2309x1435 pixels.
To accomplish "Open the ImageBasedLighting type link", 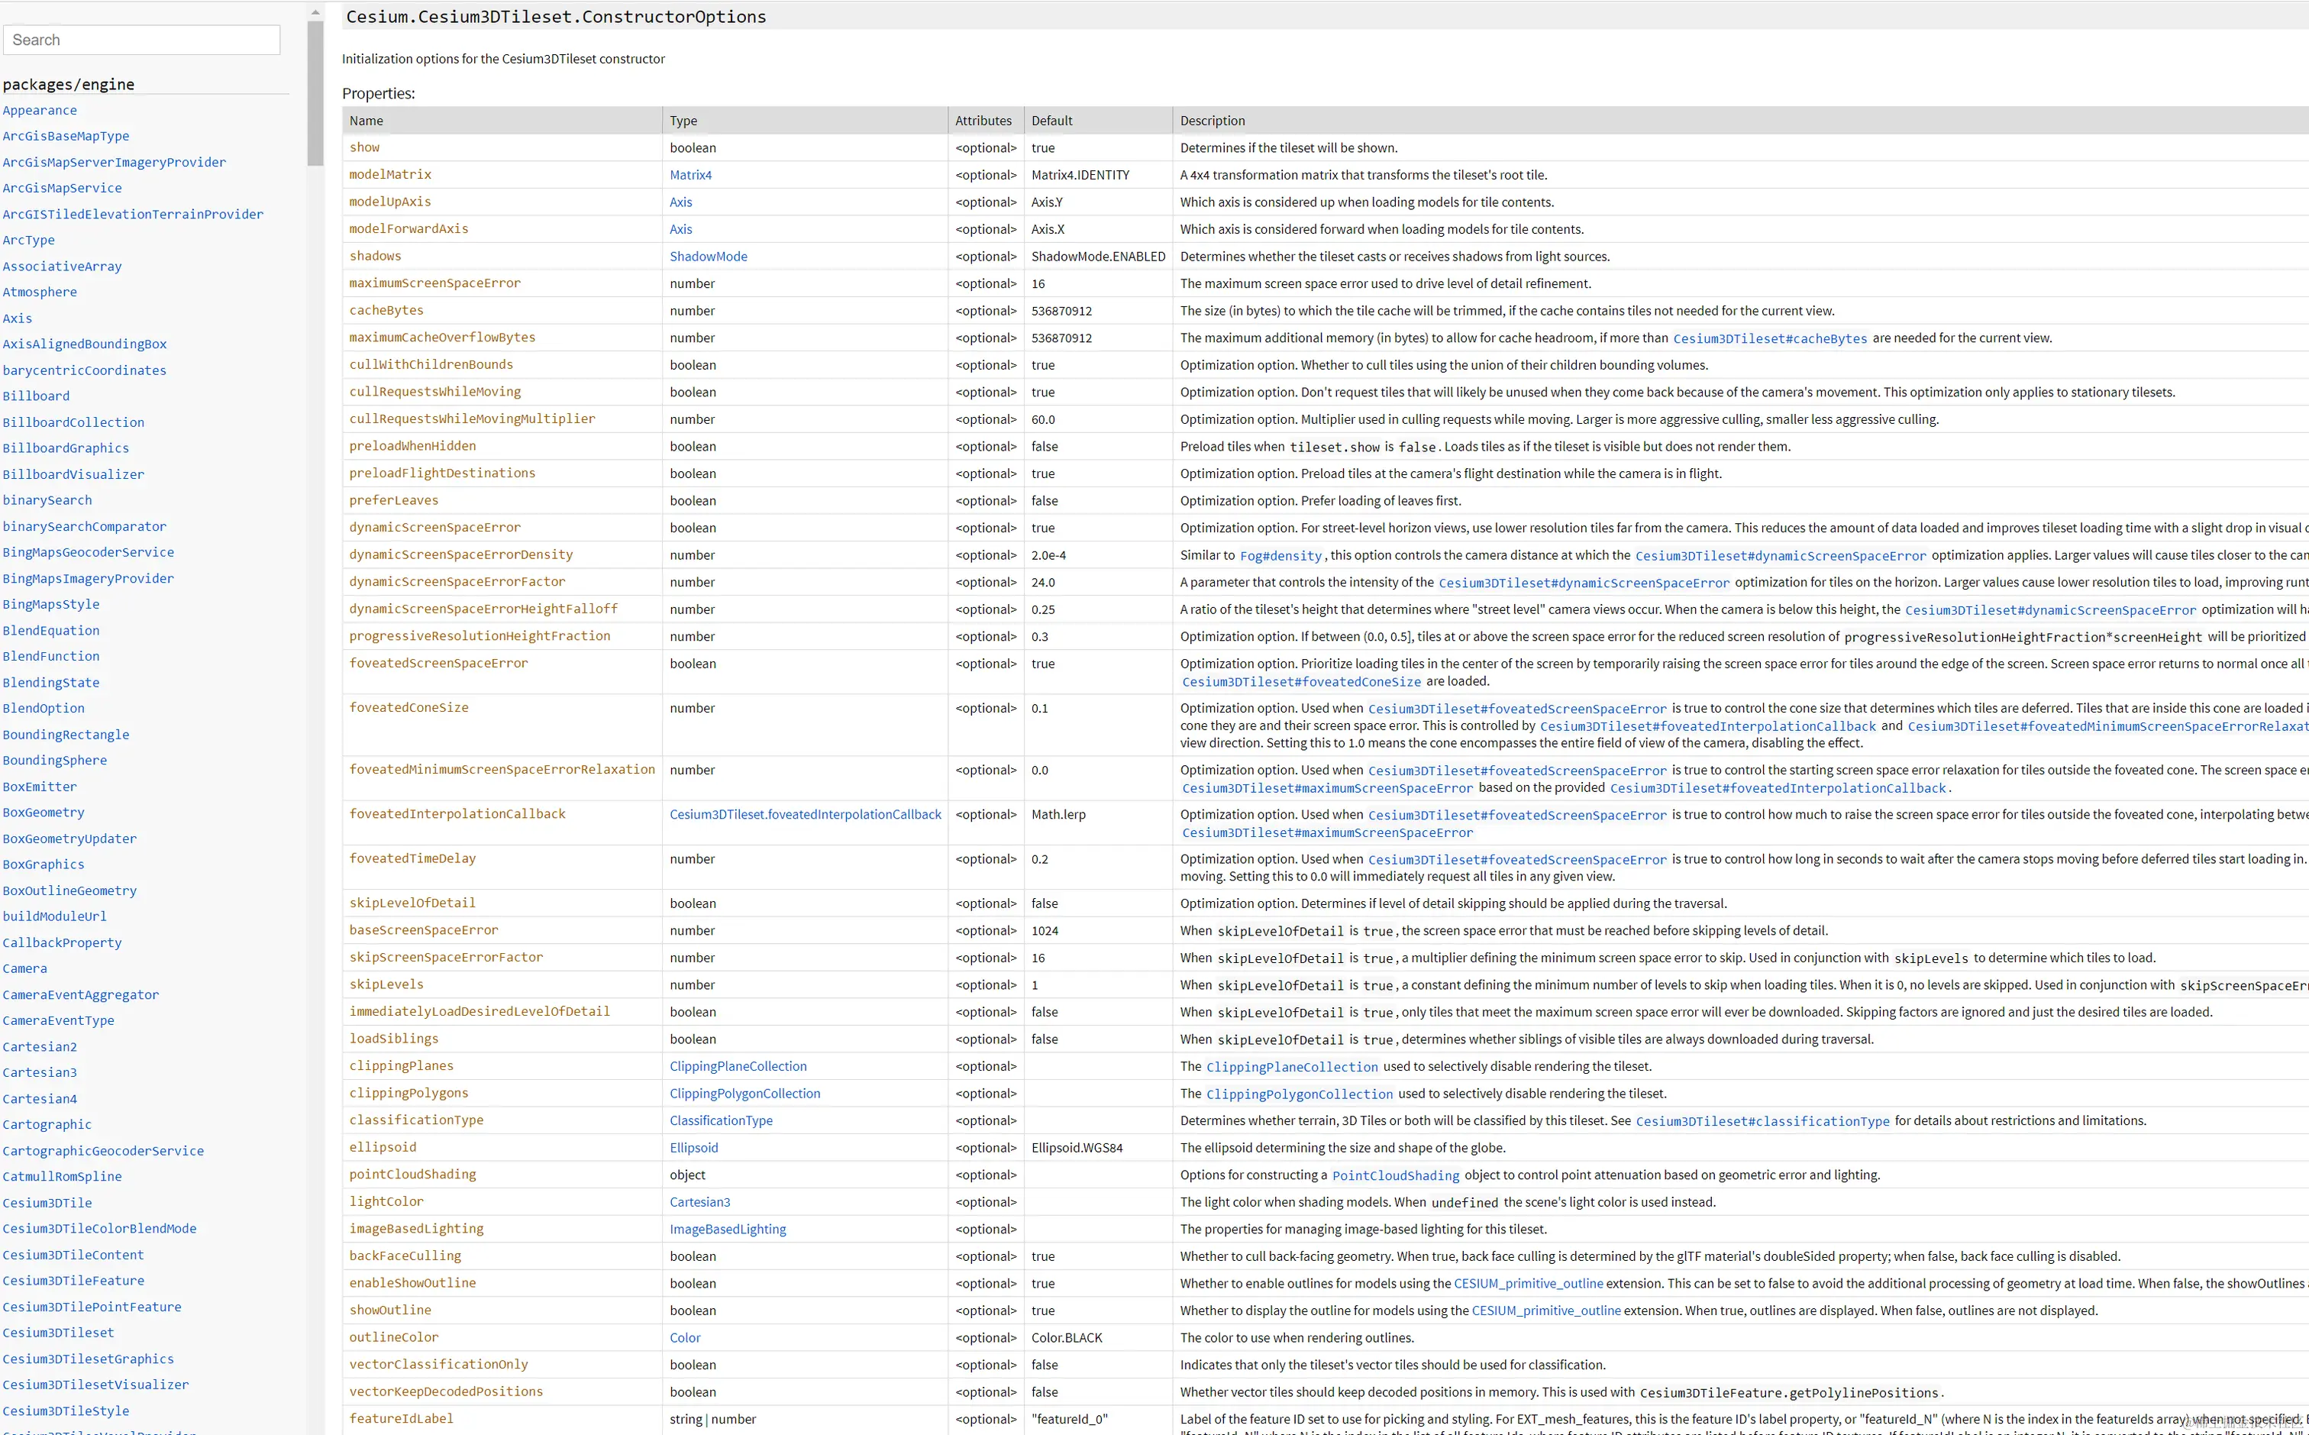I will (x=727, y=1229).
